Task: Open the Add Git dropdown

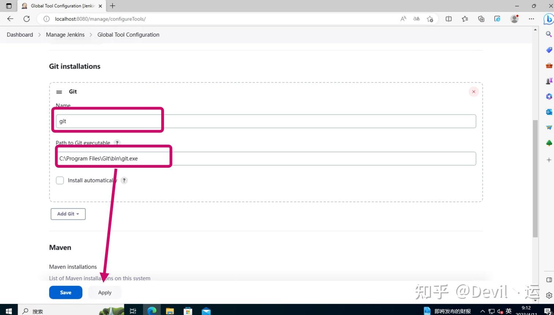Action: (68, 214)
